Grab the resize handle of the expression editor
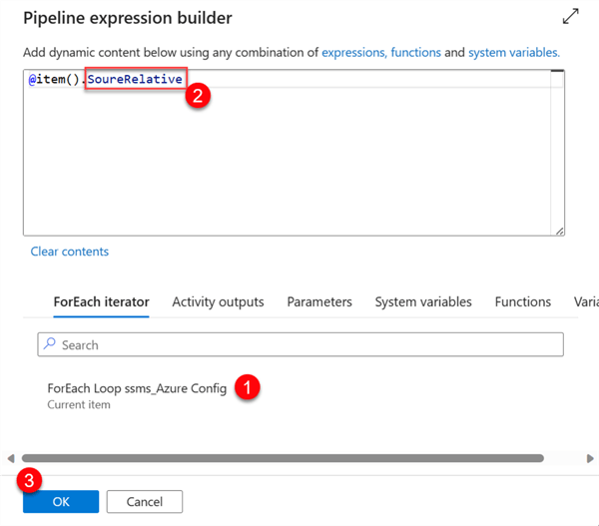Screen dimensions: 599x526 (x=559, y=232)
